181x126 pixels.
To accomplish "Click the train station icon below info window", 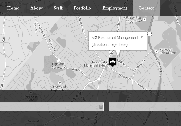I will click(x=118, y=55).
